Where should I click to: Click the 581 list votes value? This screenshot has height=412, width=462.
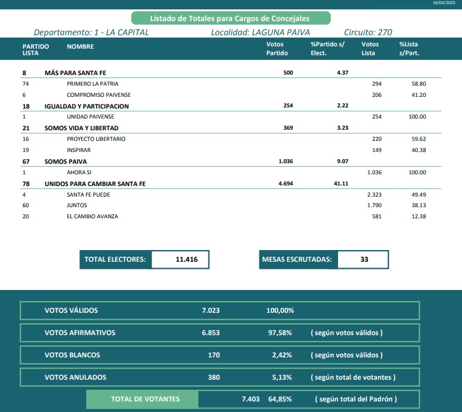click(376, 216)
